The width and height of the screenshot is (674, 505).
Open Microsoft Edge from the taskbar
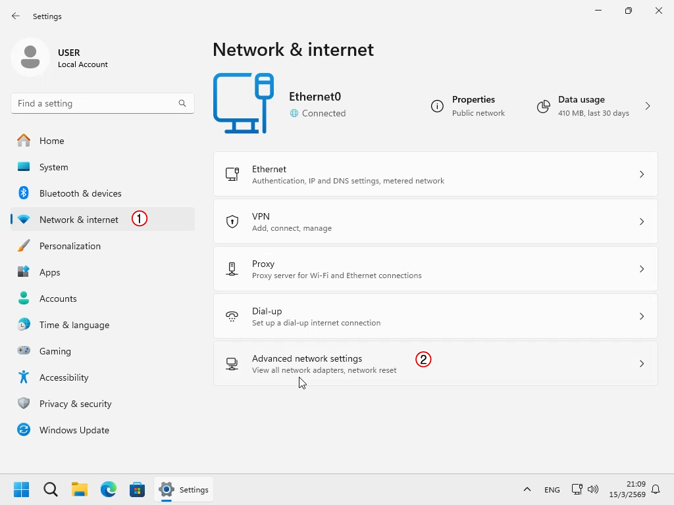[109, 489]
